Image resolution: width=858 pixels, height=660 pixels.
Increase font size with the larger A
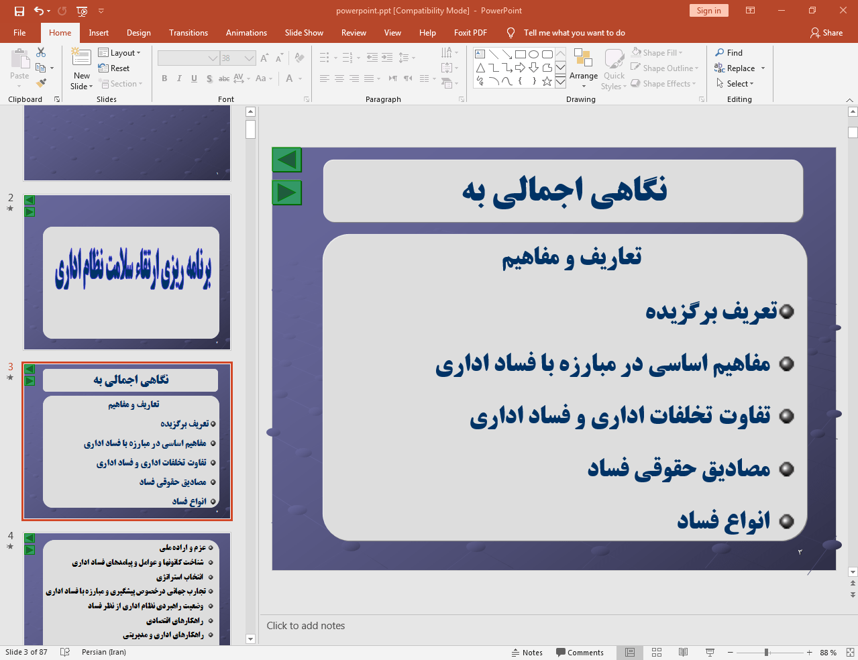(264, 58)
